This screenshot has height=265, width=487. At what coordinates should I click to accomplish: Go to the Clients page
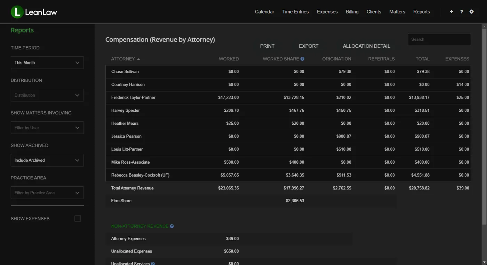point(374,11)
